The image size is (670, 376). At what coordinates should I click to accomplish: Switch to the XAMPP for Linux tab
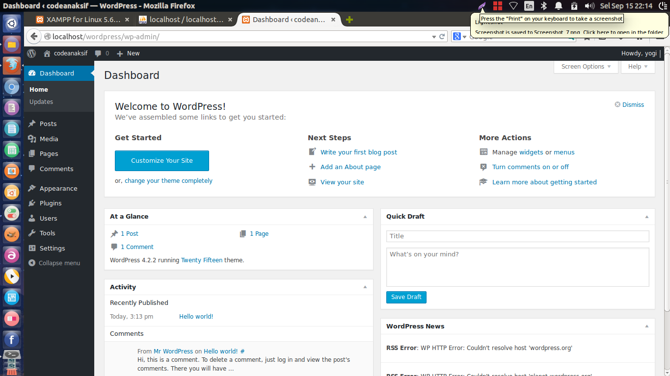[81, 20]
